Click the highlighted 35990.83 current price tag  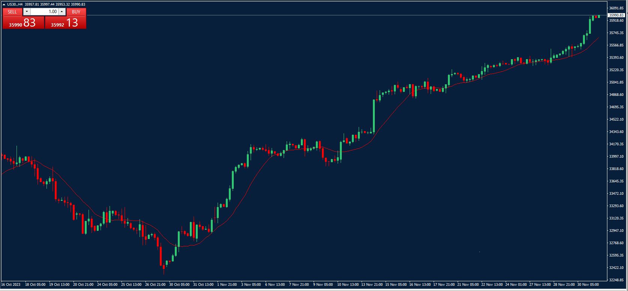tap(616, 15)
